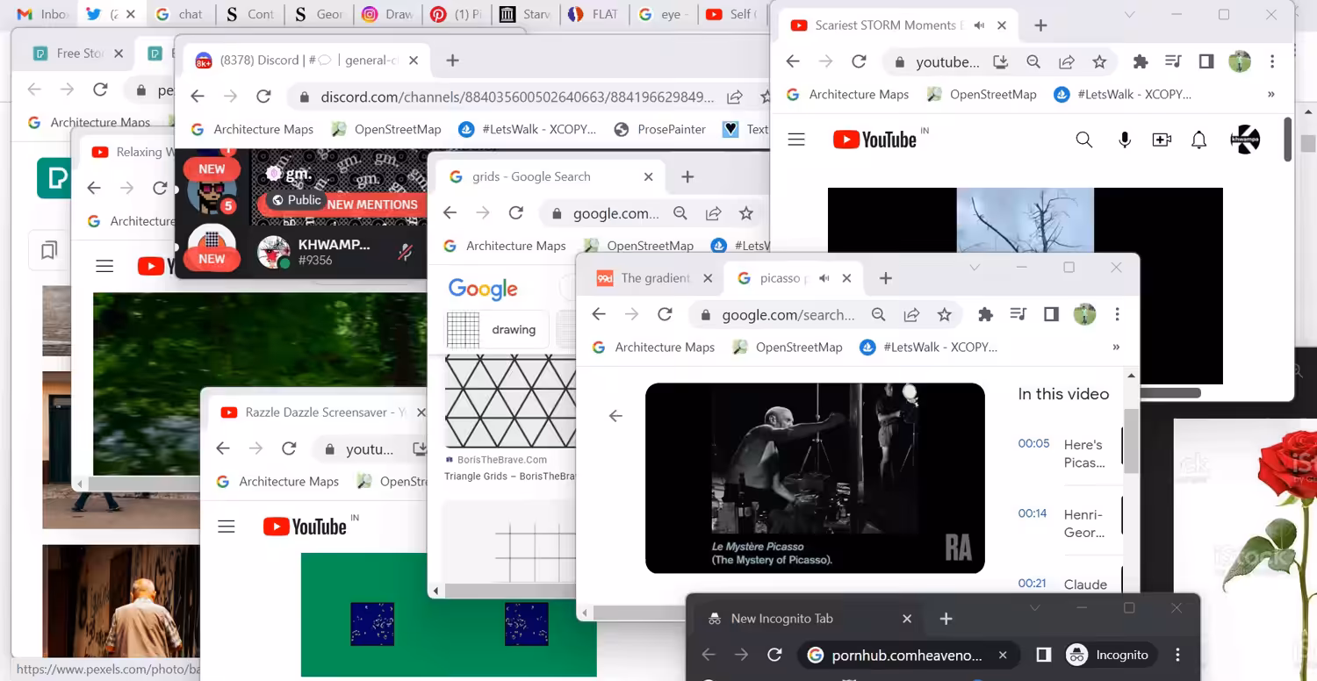
Task: Open media controls in the picasso window
Action: coord(1018,314)
